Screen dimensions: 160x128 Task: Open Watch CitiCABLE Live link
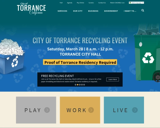(117, 3)
